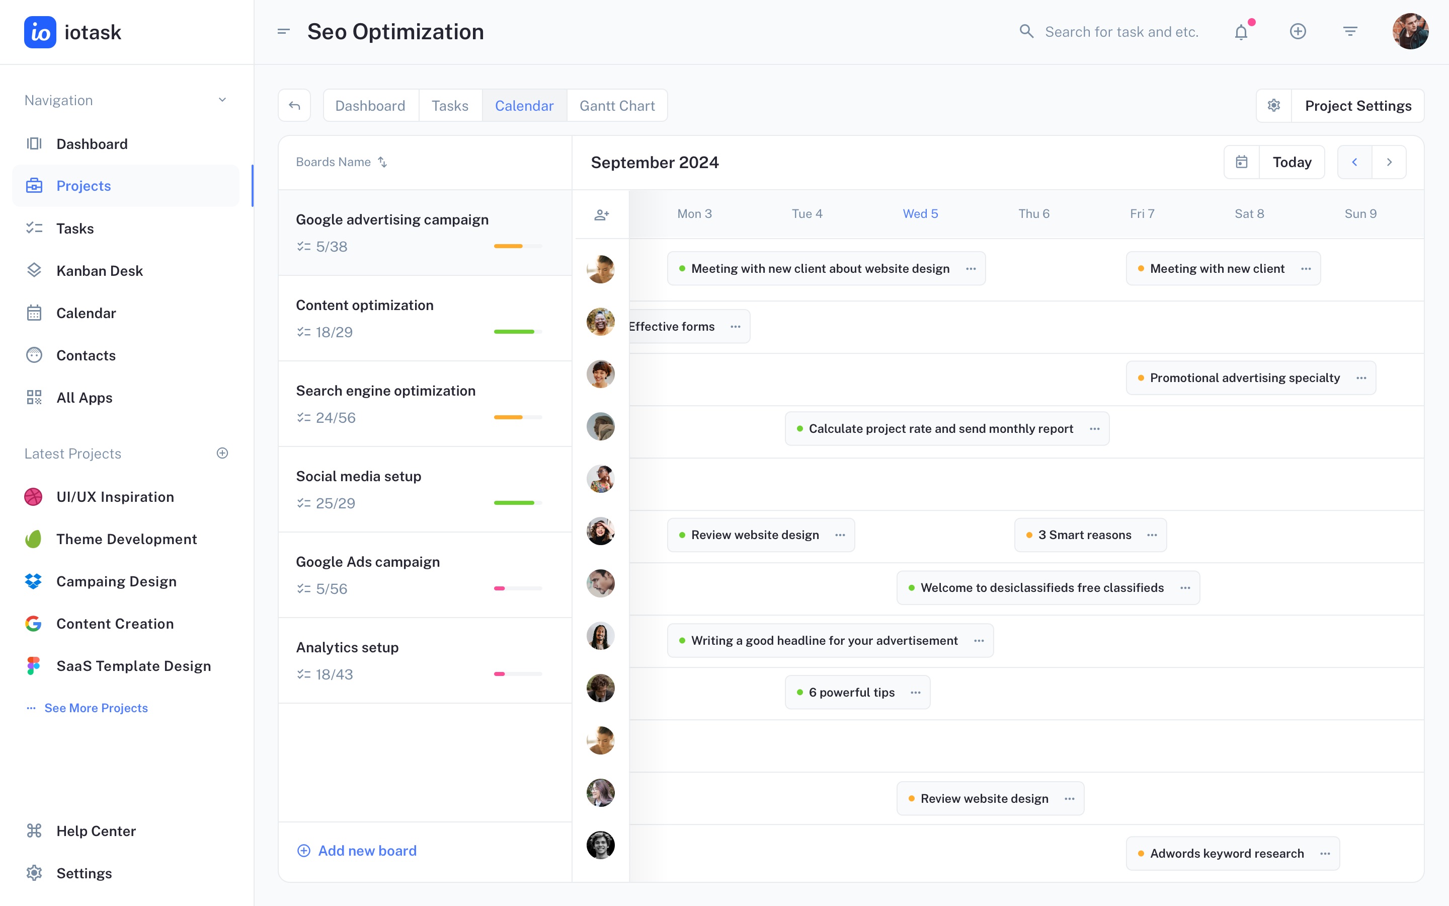1449x906 pixels.
Task: Open the filter icon in top bar
Action: tap(1349, 32)
